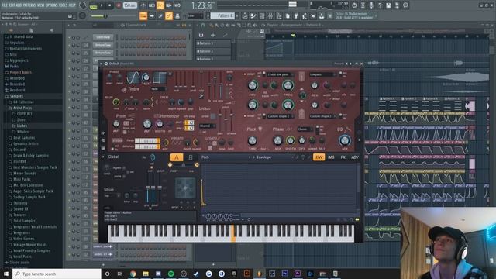Toggle the orange typing-keyboard-to-piano icon
This screenshot has width=496, height=279.
coord(143,15)
